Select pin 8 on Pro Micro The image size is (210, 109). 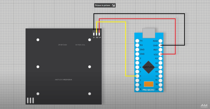coord(137,85)
